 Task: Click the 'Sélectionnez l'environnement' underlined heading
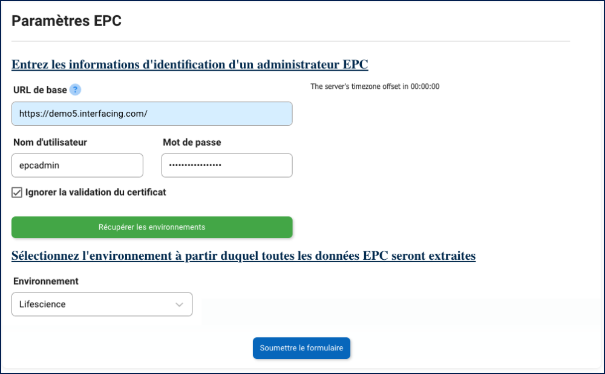(x=243, y=256)
